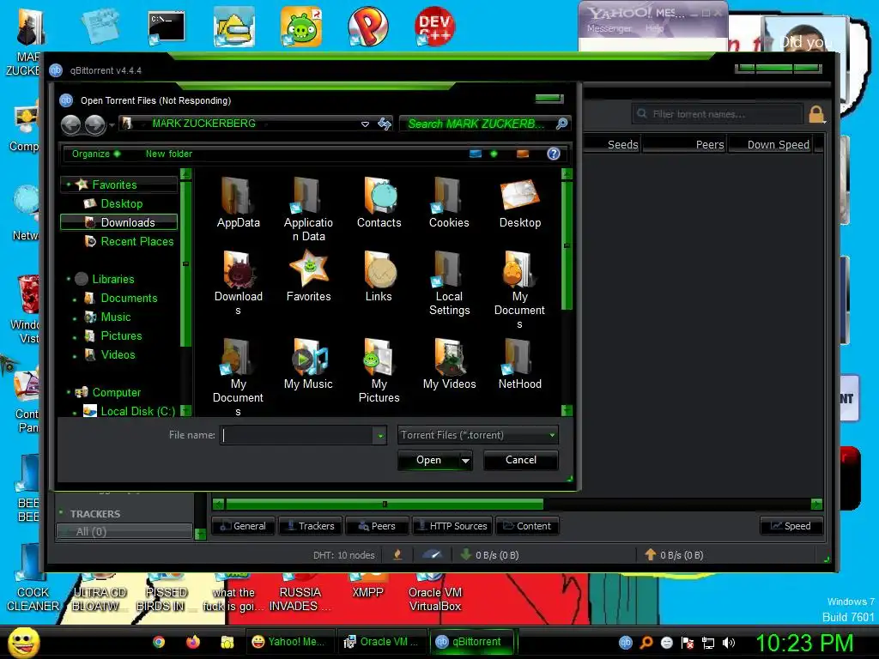Collapse the Favorites tree node
This screenshot has height=659, width=879.
point(69,184)
